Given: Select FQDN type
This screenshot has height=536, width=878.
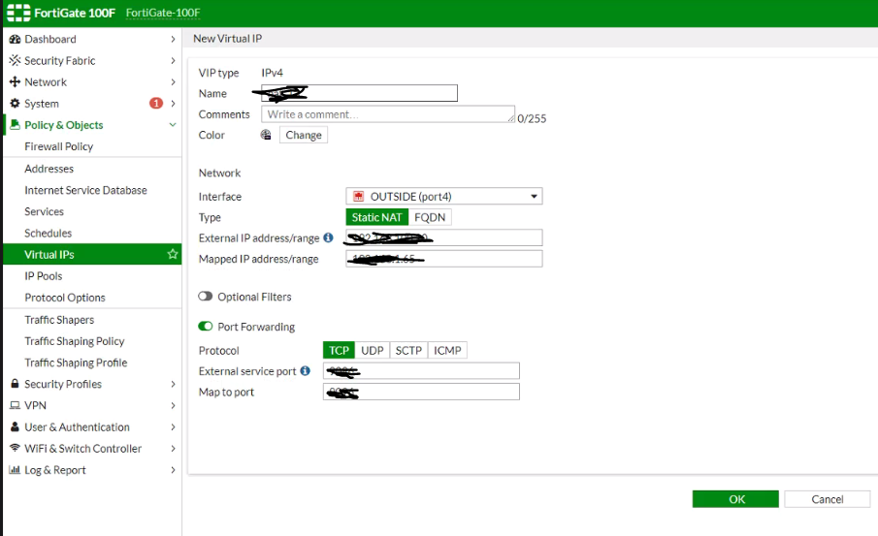Looking at the screenshot, I should (x=430, y=217).
